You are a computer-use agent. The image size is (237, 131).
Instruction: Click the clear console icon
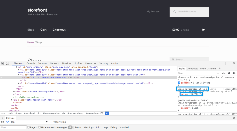(x=3, y=122)
